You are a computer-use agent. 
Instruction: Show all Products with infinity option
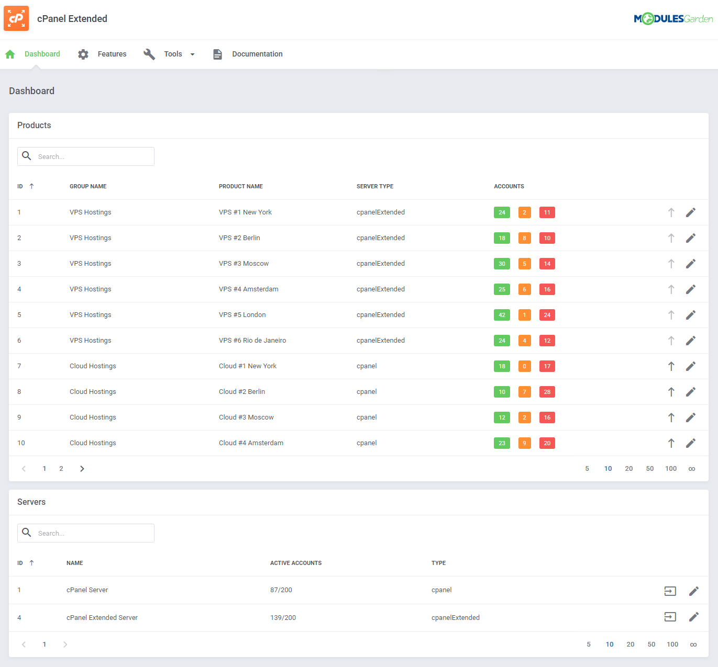click(x=692, y=469)
